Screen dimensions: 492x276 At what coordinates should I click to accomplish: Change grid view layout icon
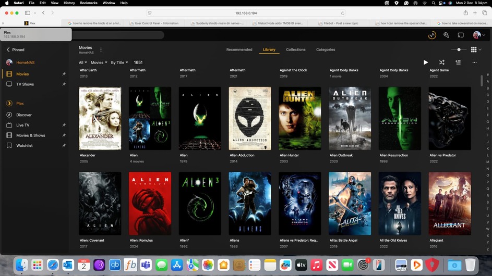pos(474,49)
